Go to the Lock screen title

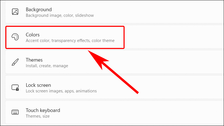pos(38,85)
